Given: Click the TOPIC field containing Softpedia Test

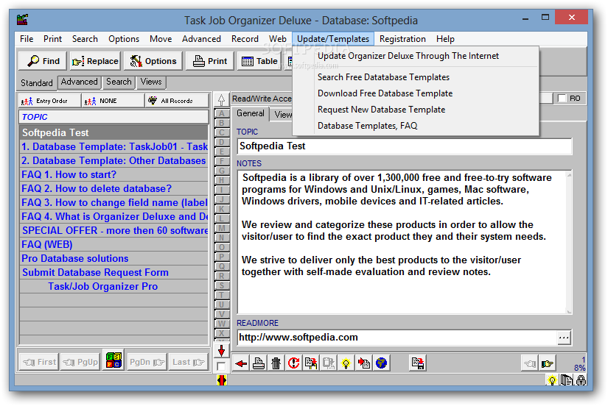Looking at the screenshot, I should click(x=405, y=146).
